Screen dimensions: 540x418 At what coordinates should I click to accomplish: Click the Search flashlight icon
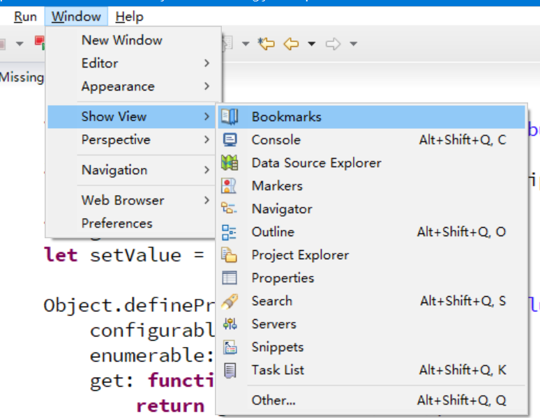(230, 302)
